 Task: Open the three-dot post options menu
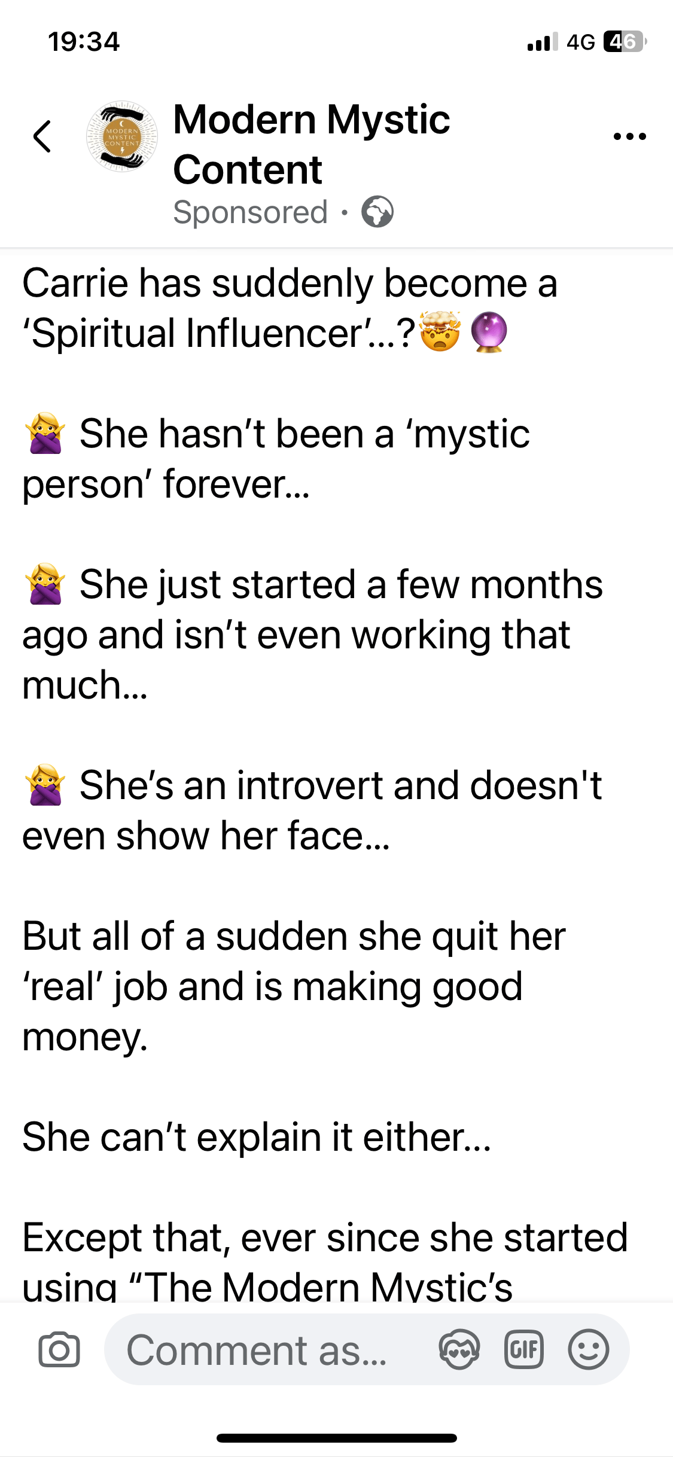(x=629, y=136)
